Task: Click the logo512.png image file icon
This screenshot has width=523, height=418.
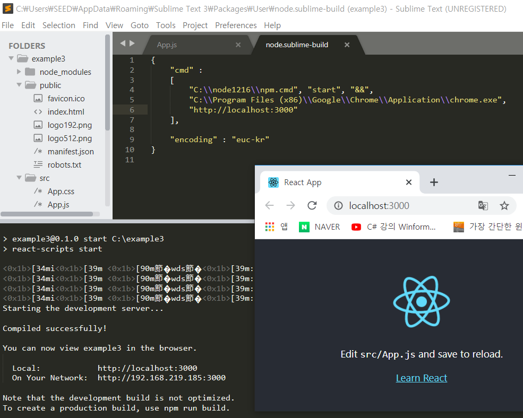Action: pyautogui.click(x=38, y=138)
